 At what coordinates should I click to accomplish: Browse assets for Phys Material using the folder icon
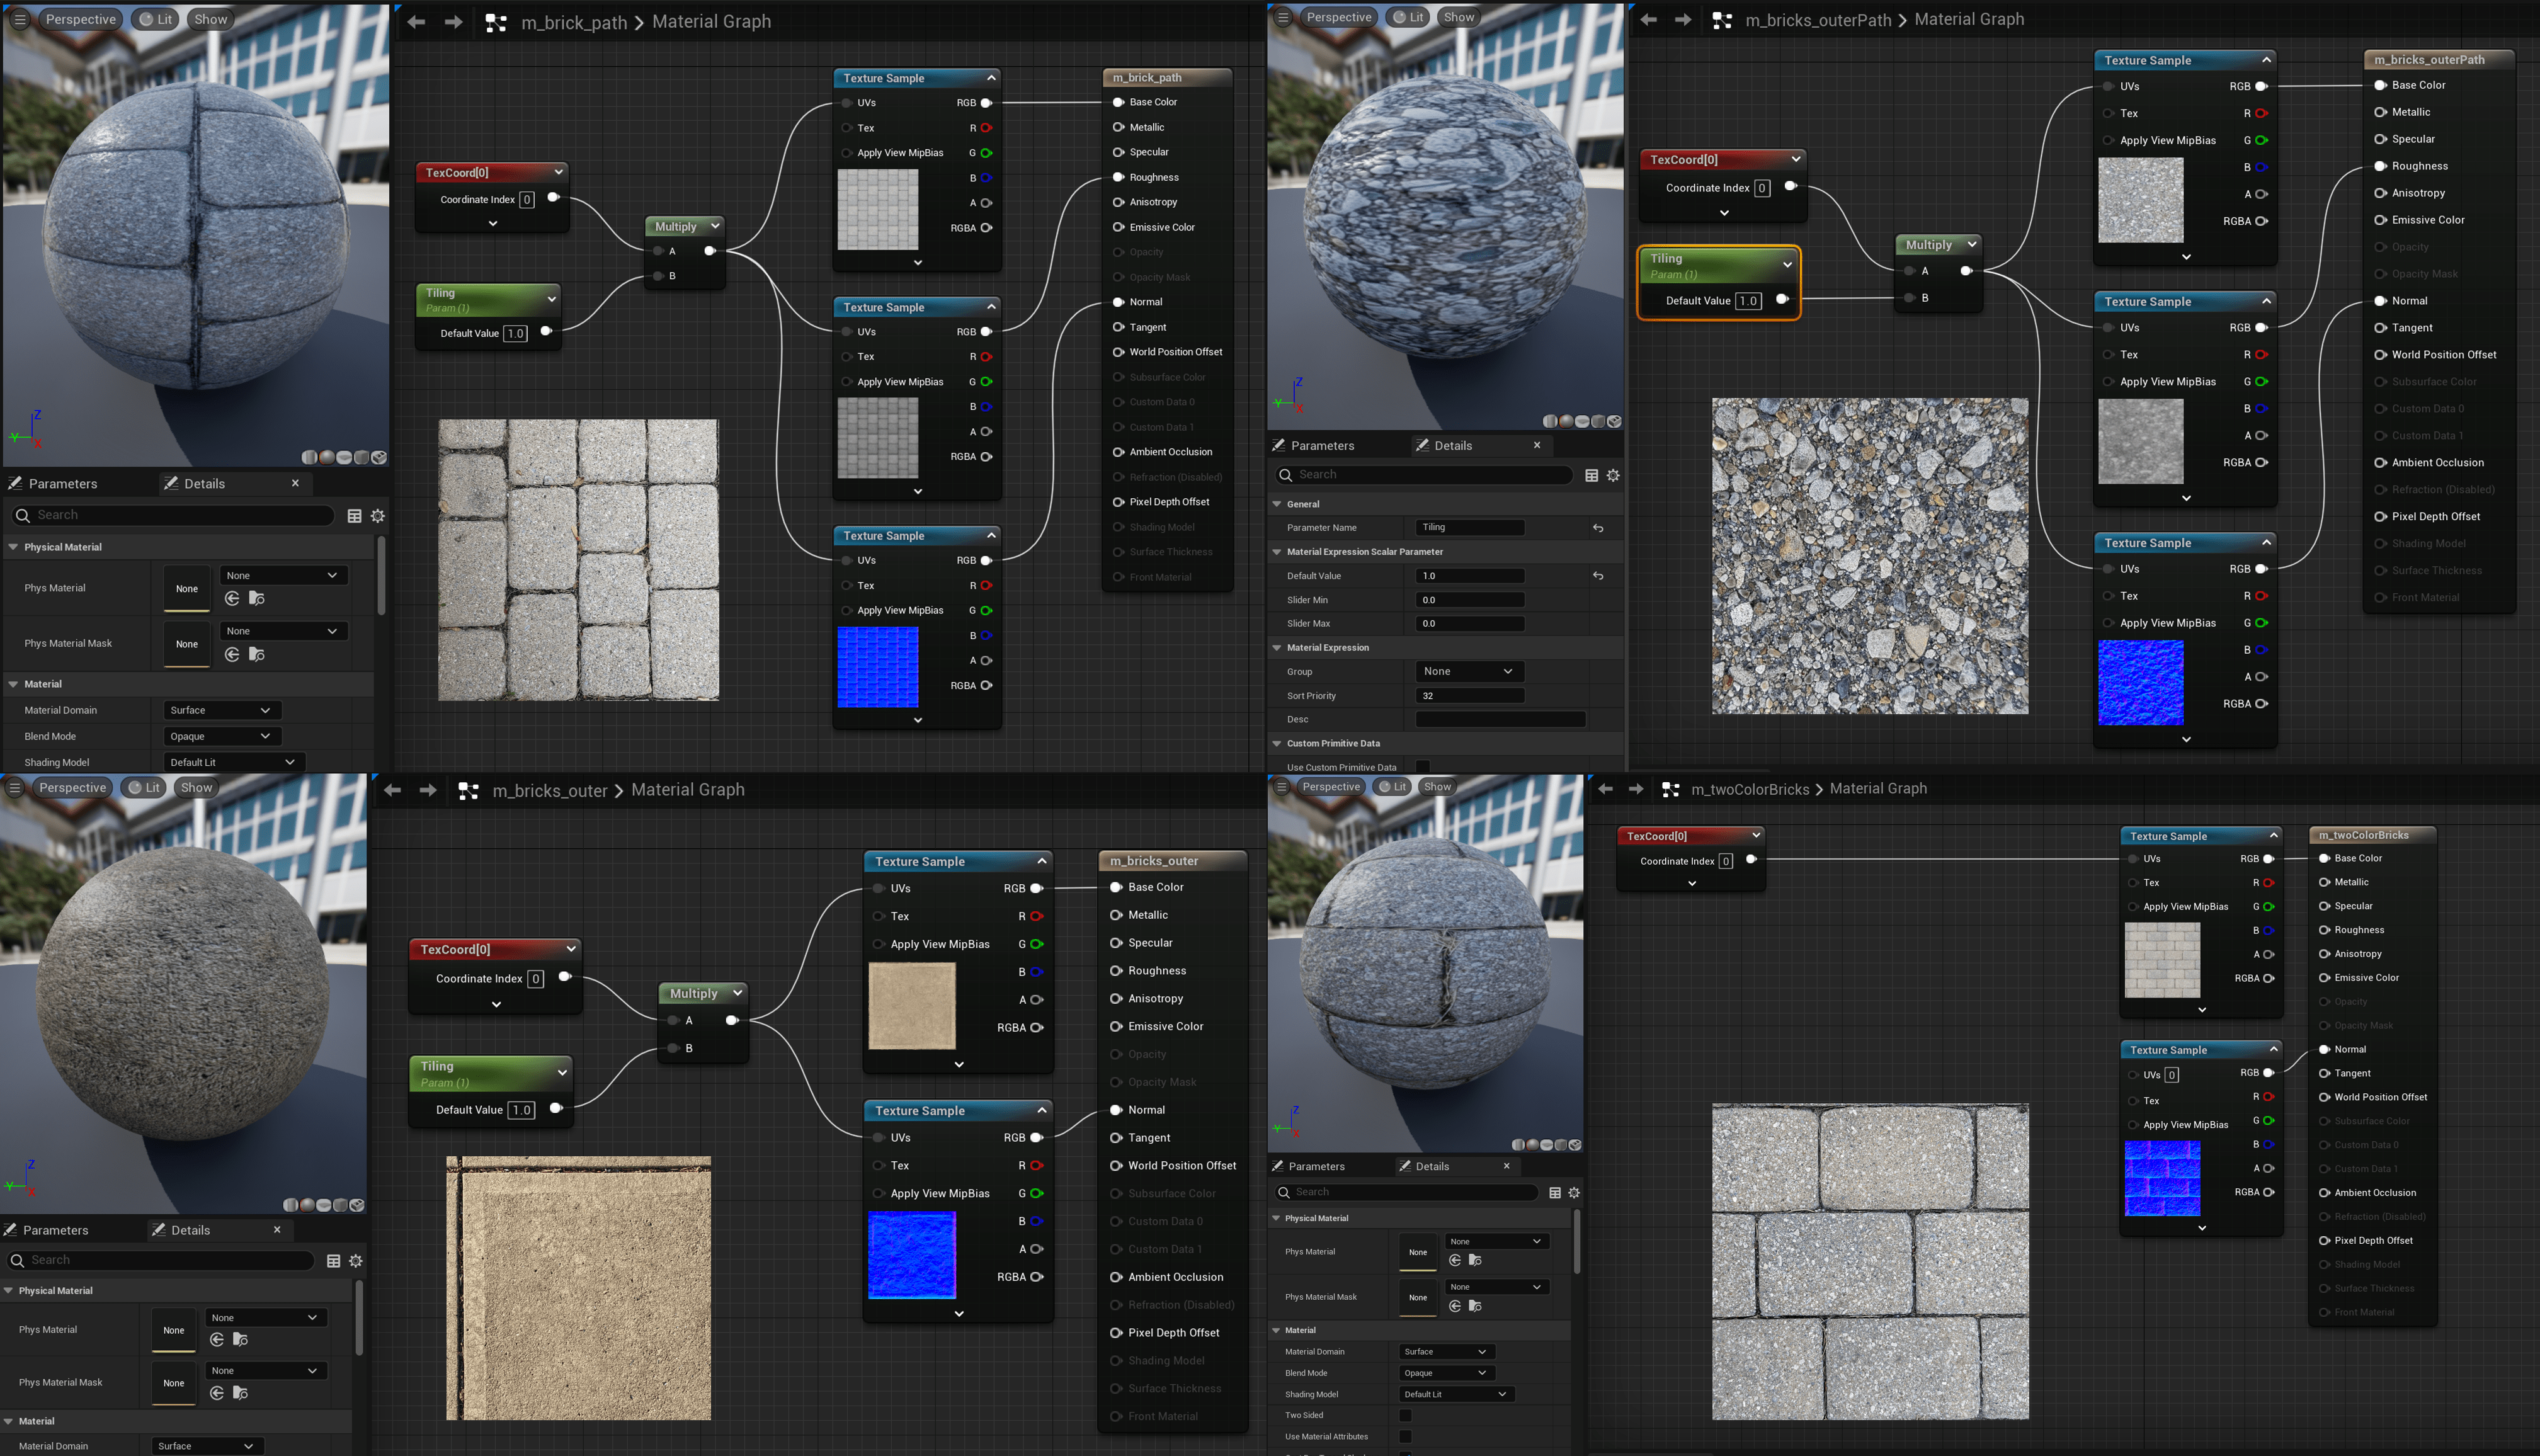[258, 598]
